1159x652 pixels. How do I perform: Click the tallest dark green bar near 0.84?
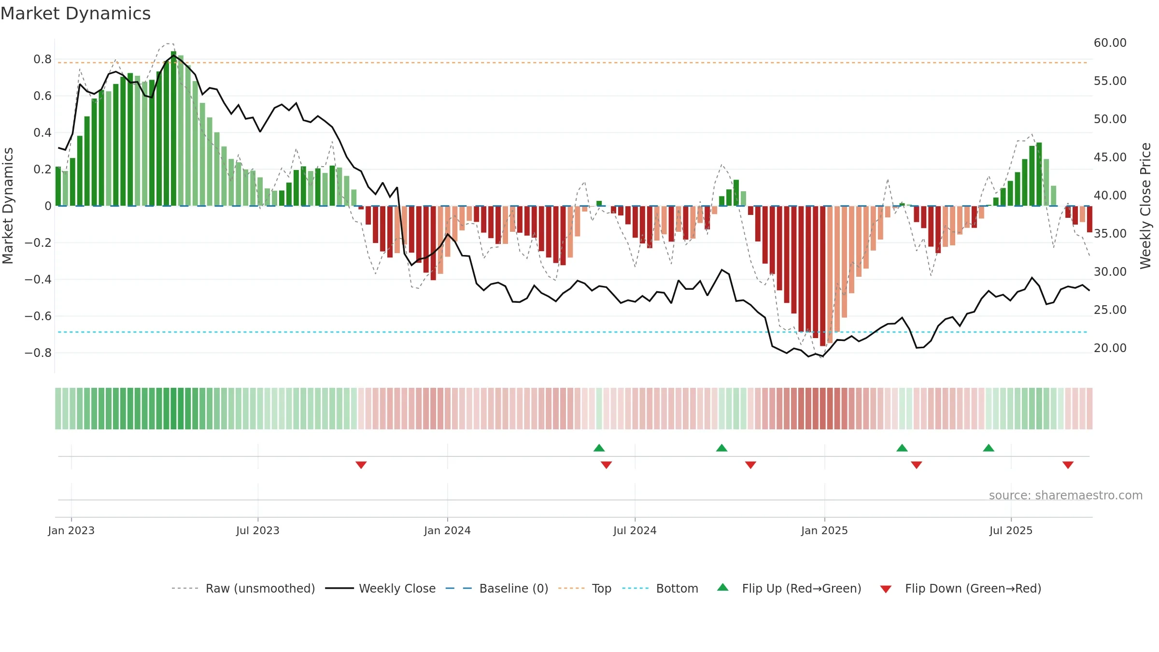coord(173,128)
